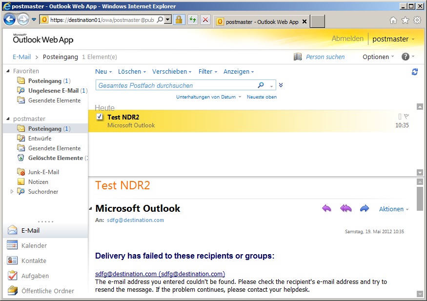Viewport: 427px width, 301px height.
Task: Click the red stop loading icon
Action: point(205,20)
